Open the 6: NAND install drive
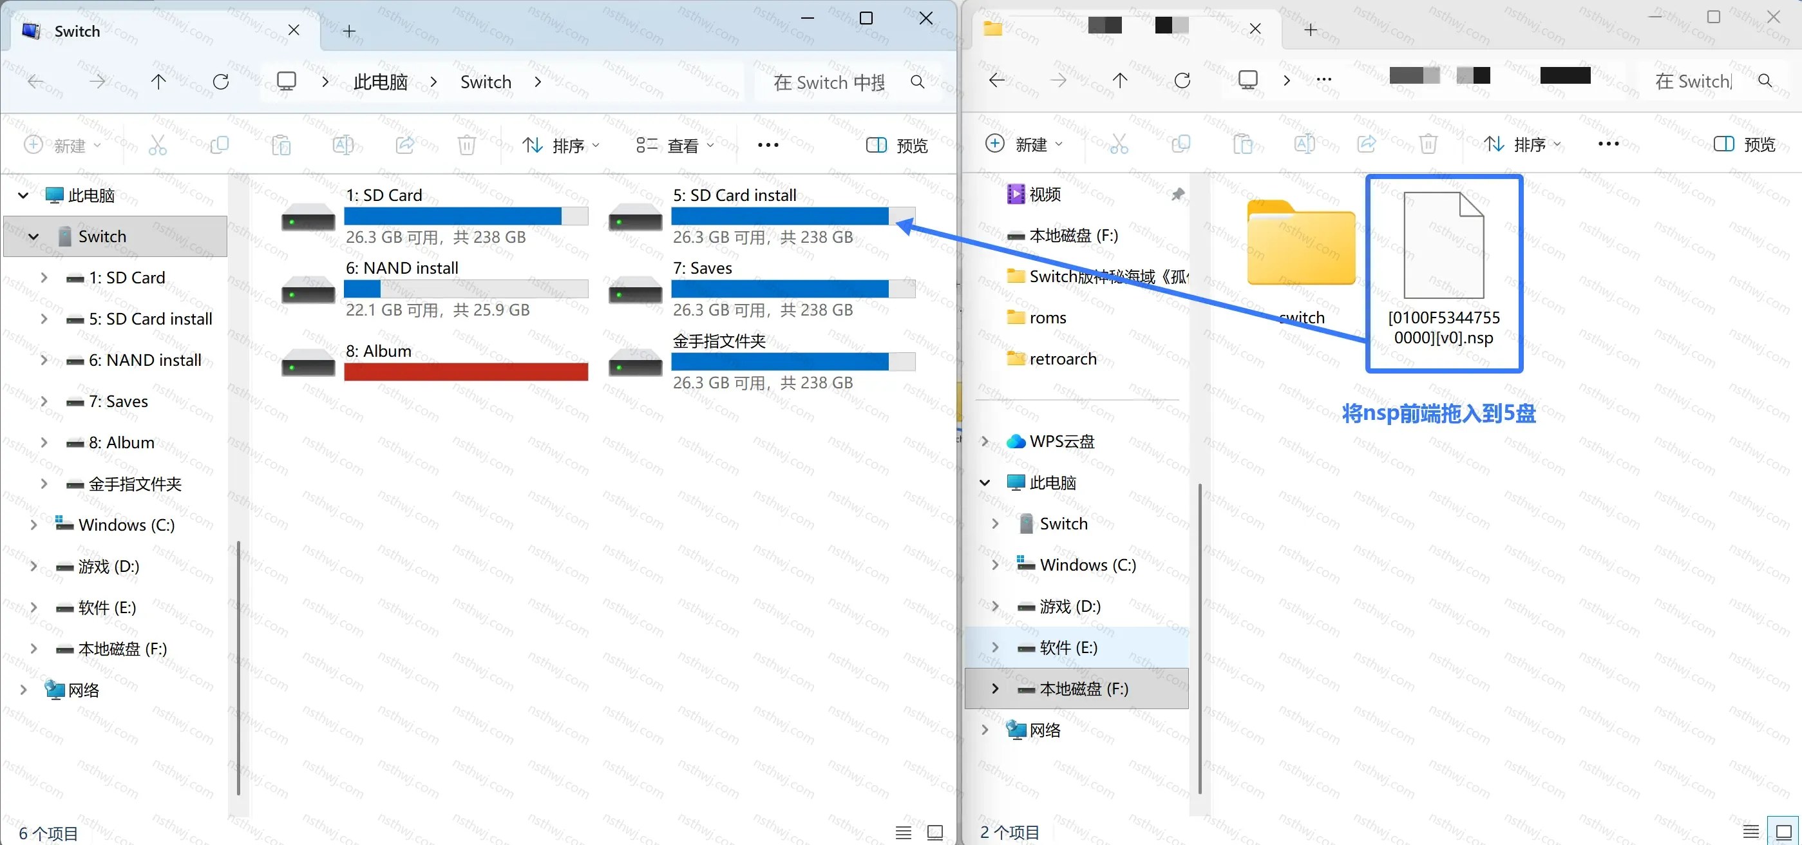1802x845 pixels. coord(435,289)
